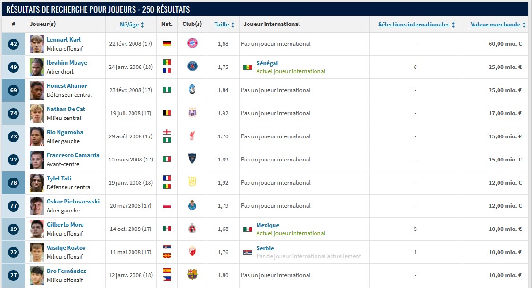
Task: Click Ibrahim Mbaye's portrait thumbnail
Action: coord(37,67)
